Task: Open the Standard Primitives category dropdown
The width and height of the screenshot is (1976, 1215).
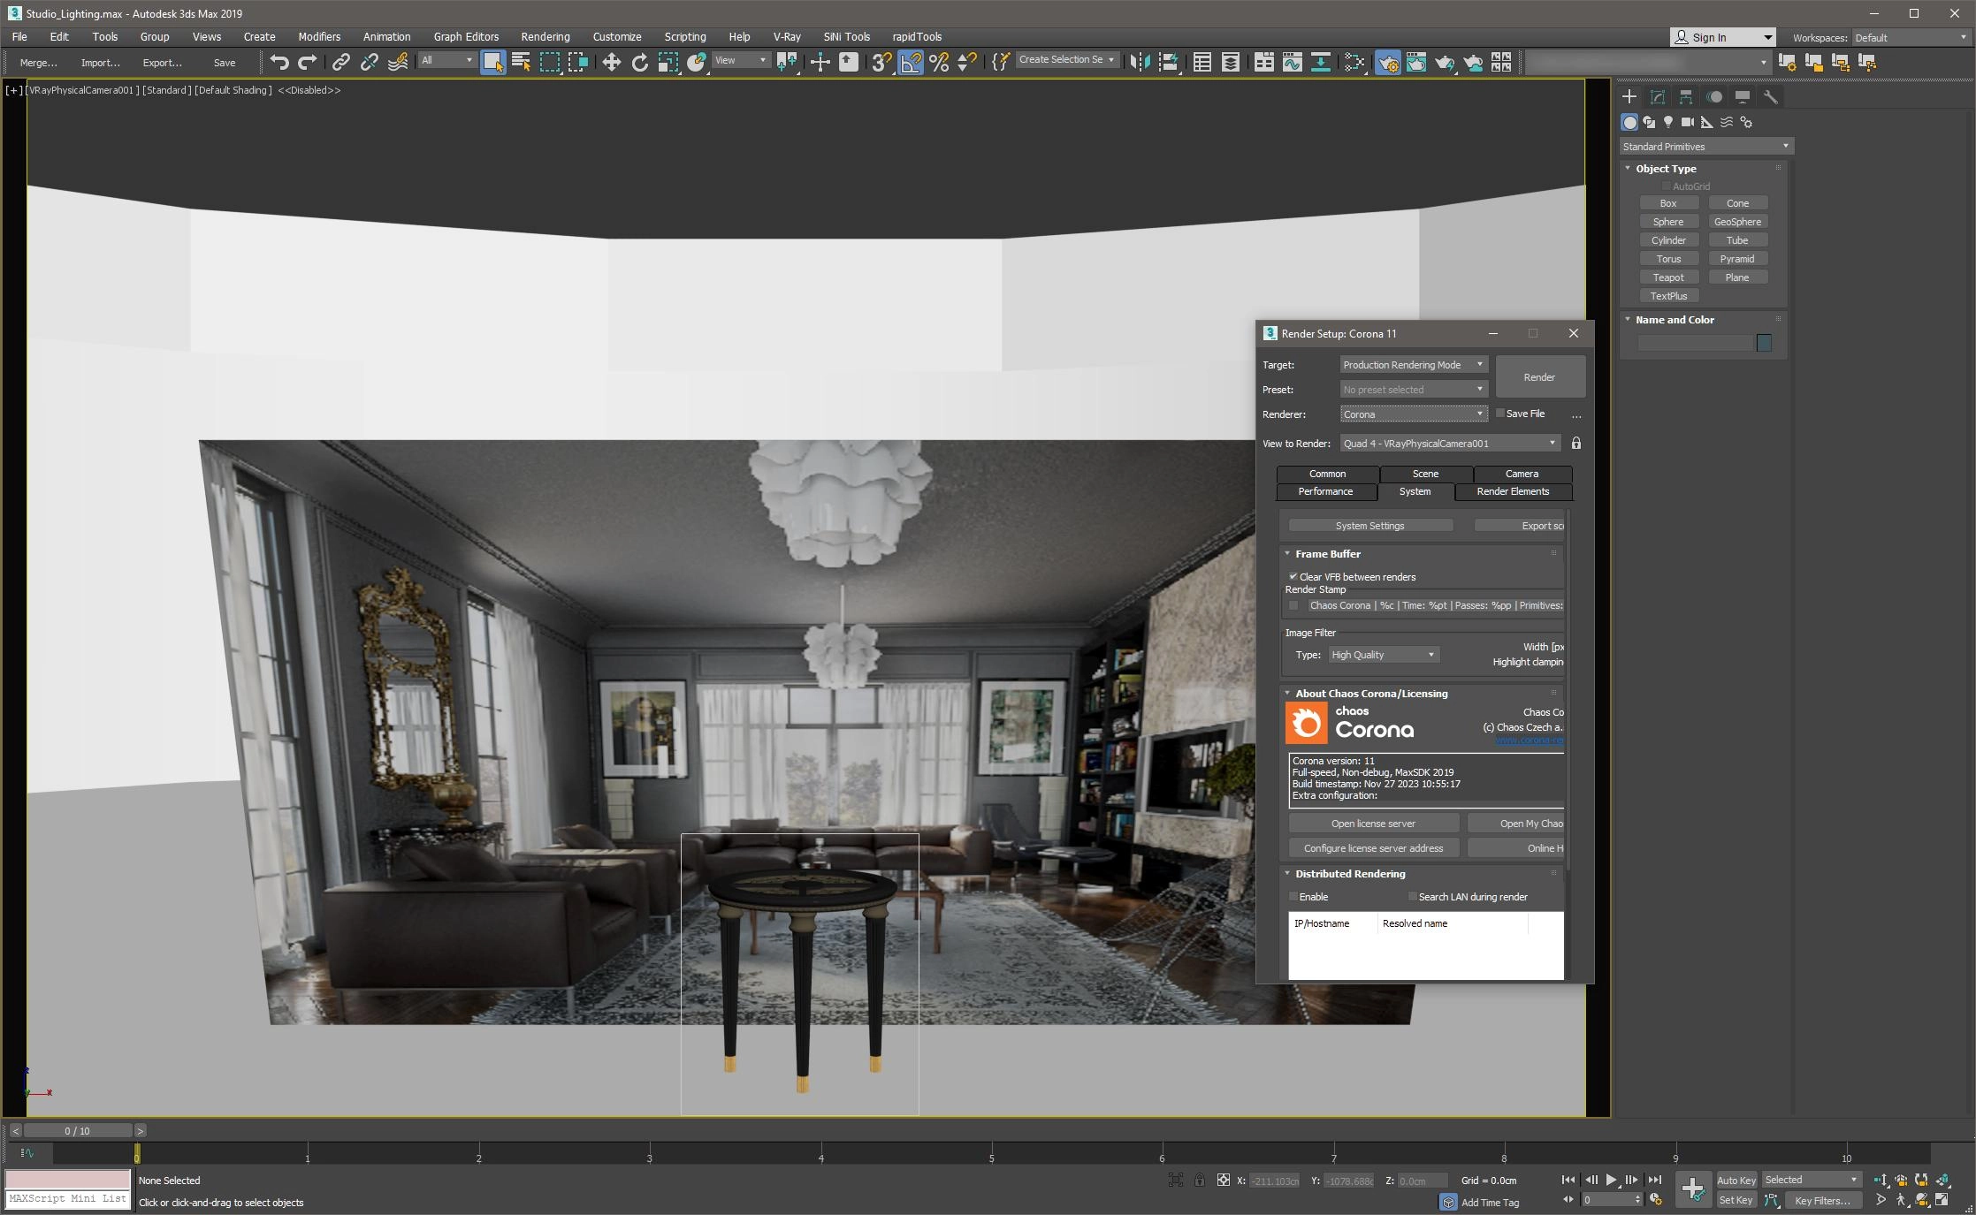Action: tap(1705, 146)
